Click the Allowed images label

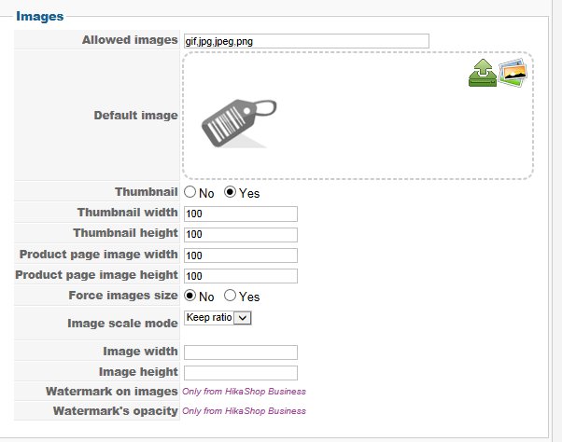[130, 40]
